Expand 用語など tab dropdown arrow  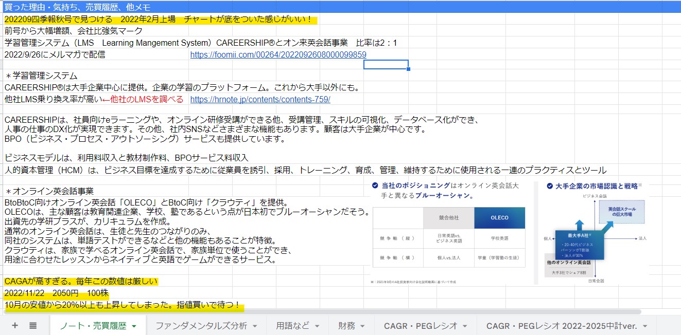(x=317, y=326)
